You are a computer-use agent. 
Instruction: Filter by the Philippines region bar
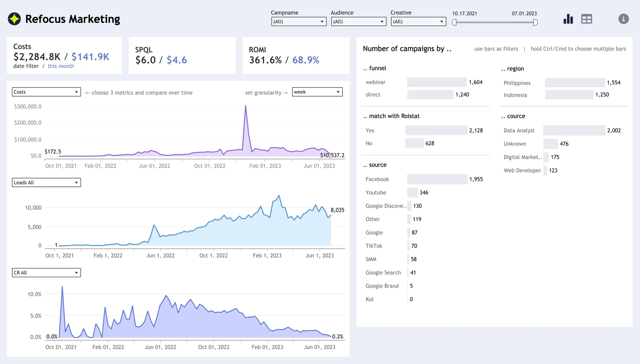[x=575, y=83]
